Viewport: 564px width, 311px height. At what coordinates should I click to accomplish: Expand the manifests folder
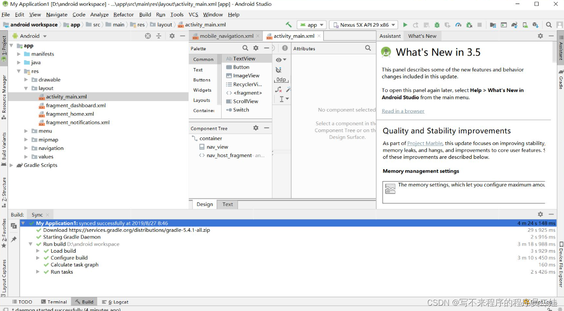[x=19, y=54]
